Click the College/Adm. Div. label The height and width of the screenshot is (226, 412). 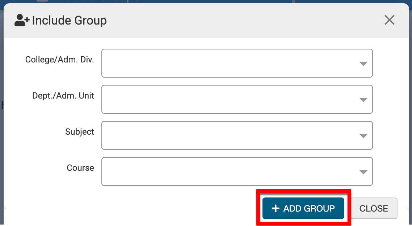60,60
